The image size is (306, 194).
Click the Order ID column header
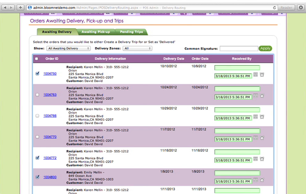tap(52, 59)
